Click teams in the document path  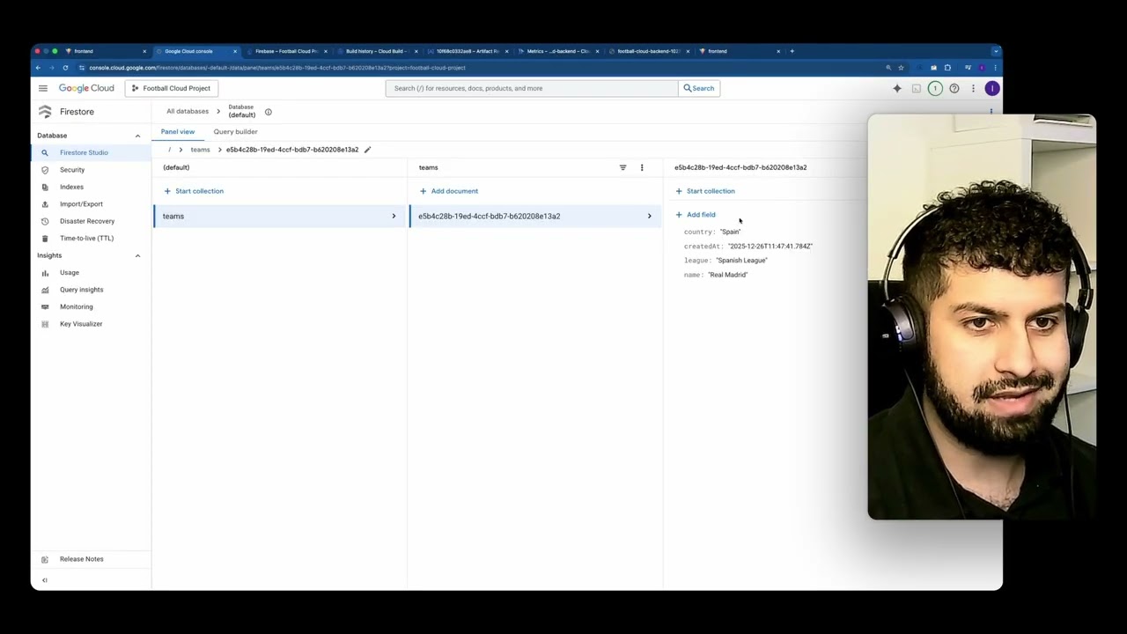click(x=200, y=150)
